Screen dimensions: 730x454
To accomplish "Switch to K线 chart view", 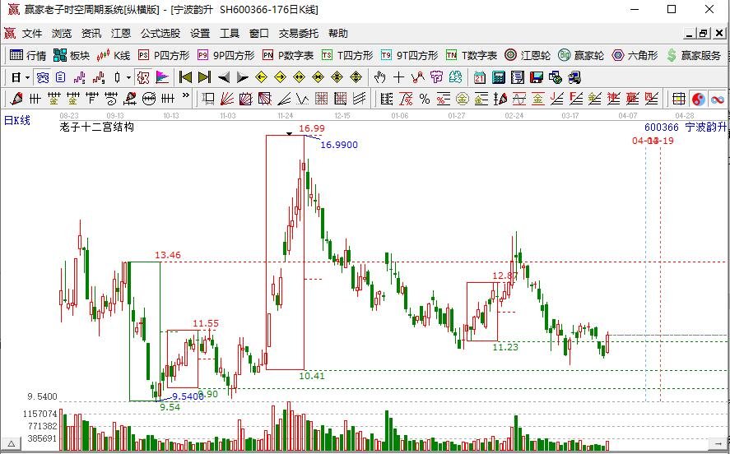I will click(x=113, y=55).
